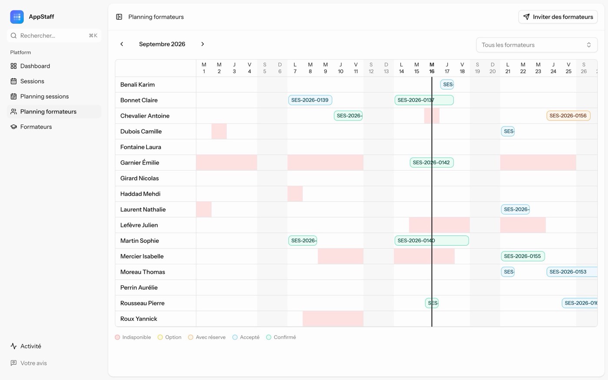Viewport: 608px width, 380px height.
Task: Open session SES-2026-0156 for Chevalier Antoine
Action: click(568, 116)
